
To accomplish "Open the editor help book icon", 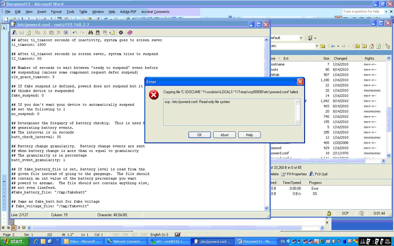I will click(x=130, y=33).
